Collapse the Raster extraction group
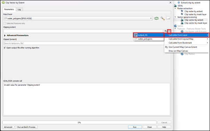The width and height of the screenshot is (210, 131). (175, 8)
